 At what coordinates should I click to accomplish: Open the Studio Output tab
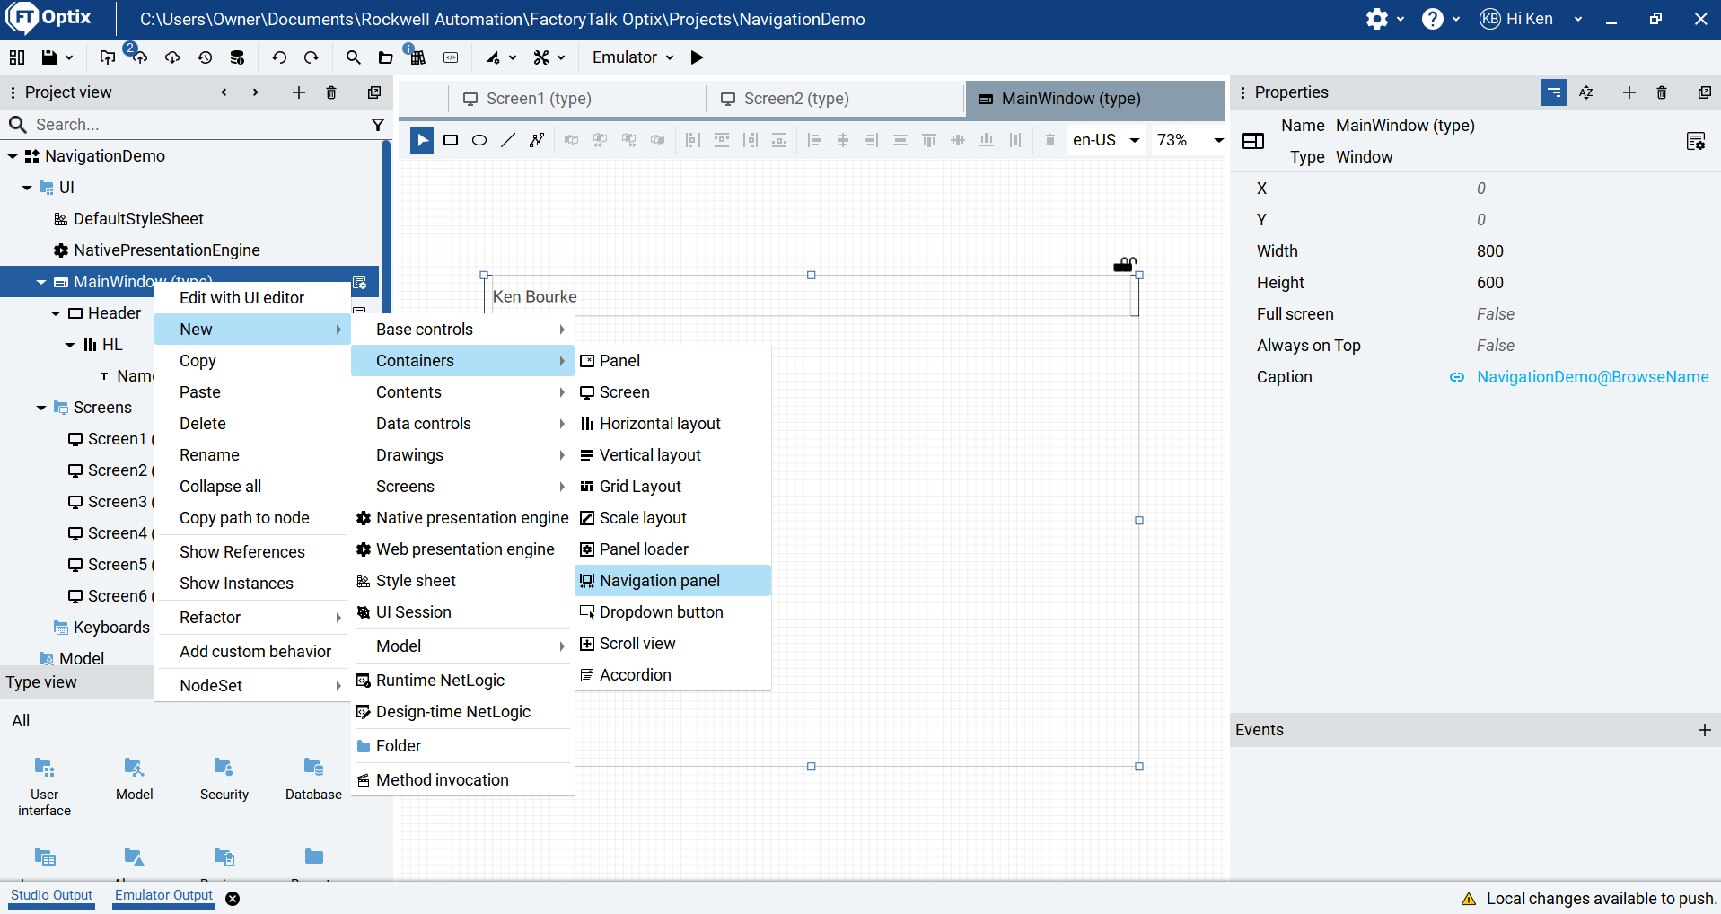pos(51,895)
